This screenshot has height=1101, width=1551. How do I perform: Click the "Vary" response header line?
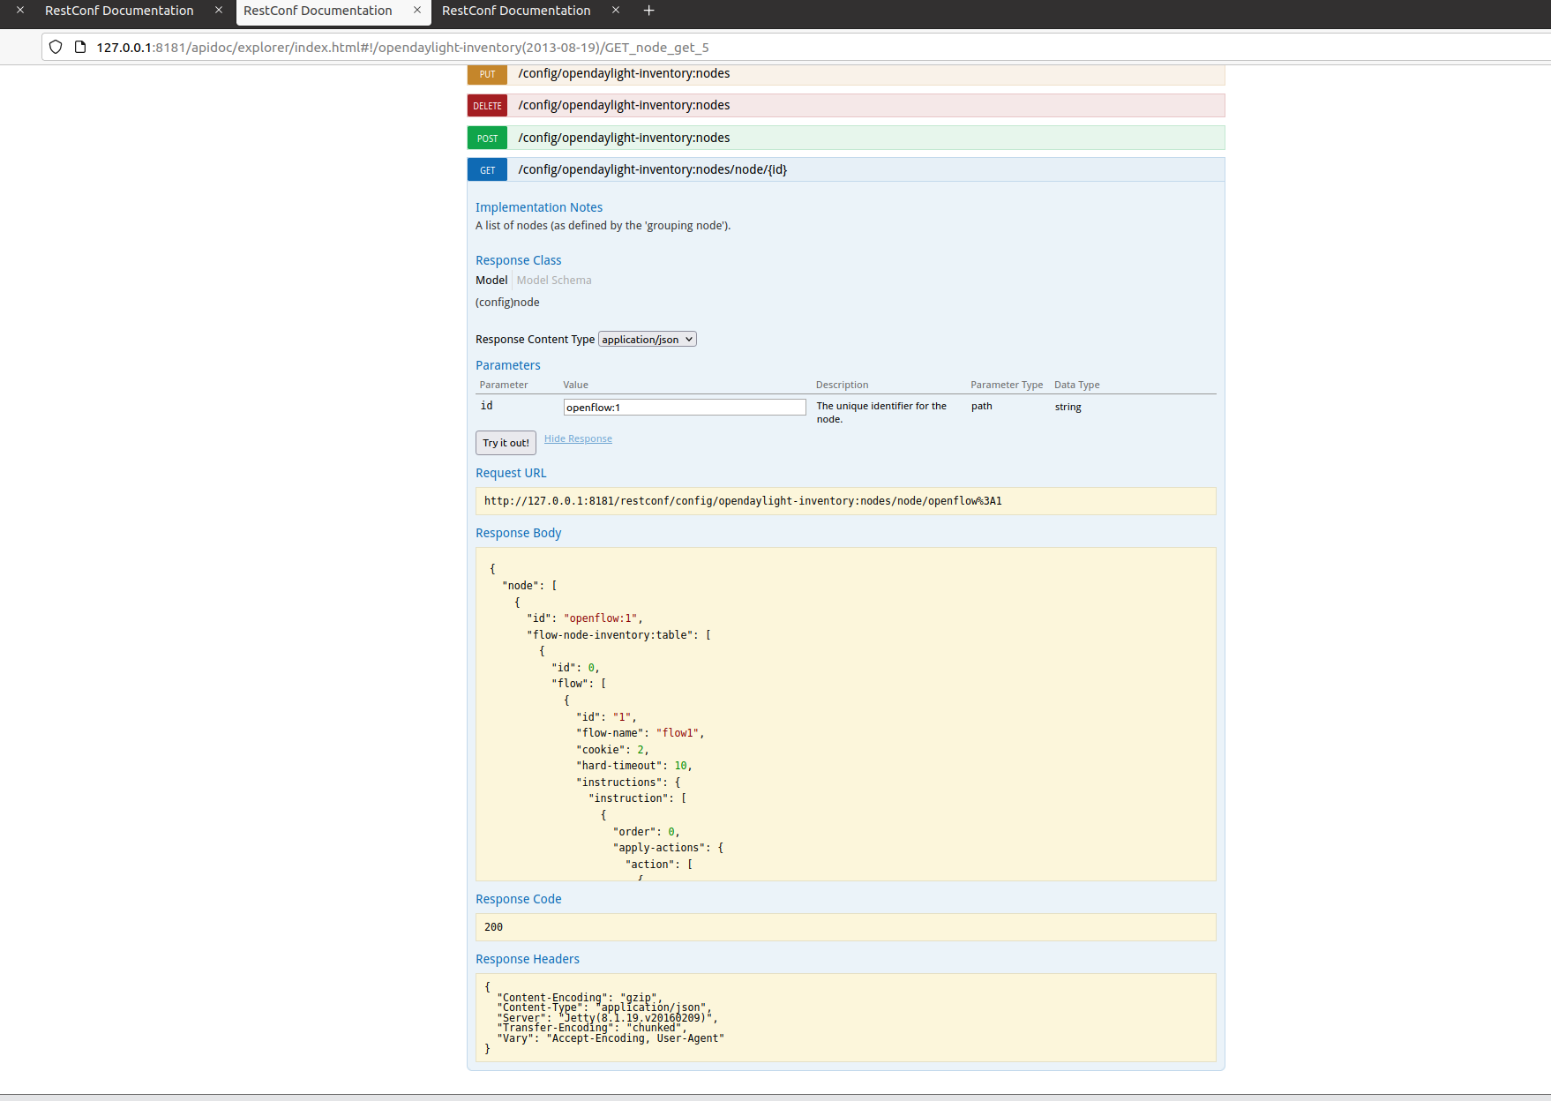click(611, 1038)
